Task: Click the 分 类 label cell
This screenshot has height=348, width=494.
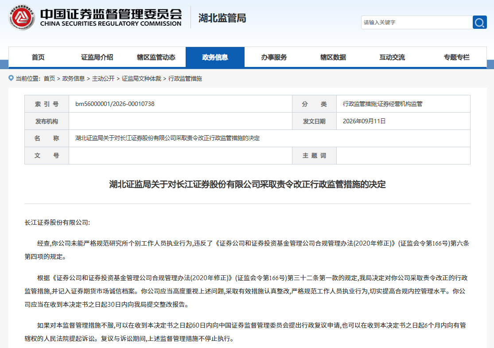Action: tap(314, 104)
